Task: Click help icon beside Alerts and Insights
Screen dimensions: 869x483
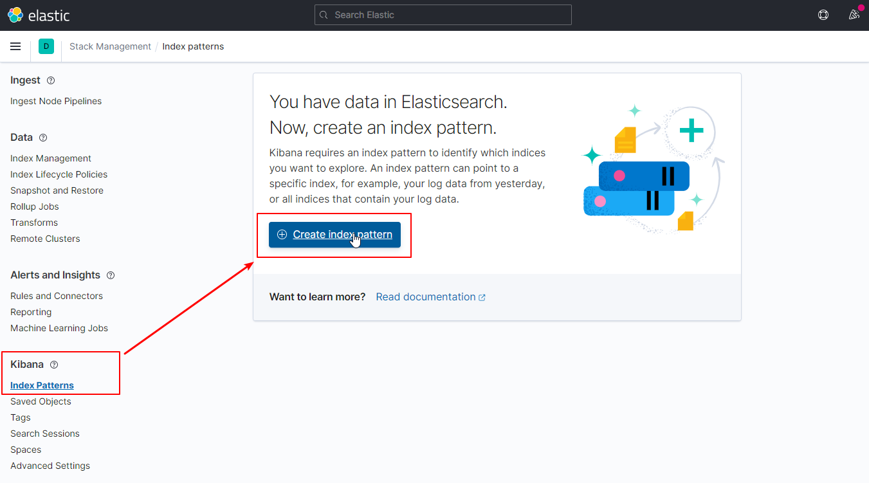Action: click(111, 275)
